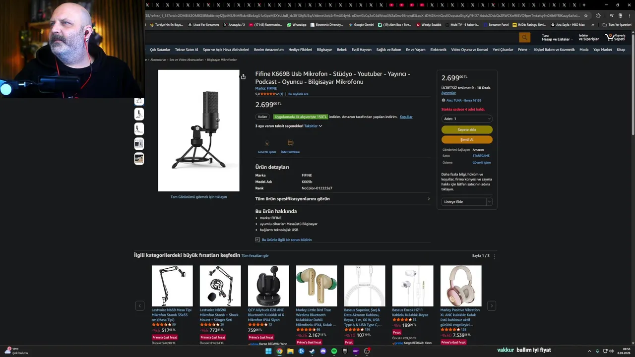Open Tekrar Satın Al in the nav bar
The height and width of the screenshot is (357, 635).
click(187, 50)
